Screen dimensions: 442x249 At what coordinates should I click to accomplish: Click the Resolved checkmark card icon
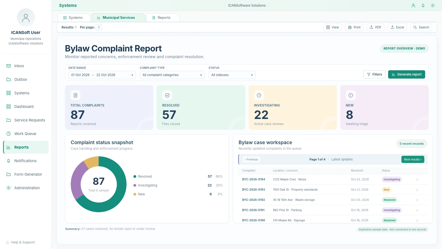[x=167, y=95]
